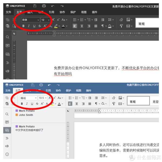
Task: Click Clear style eraser in dark-theme toolbar
Action: pyautogui.click(x=121, y=20)
